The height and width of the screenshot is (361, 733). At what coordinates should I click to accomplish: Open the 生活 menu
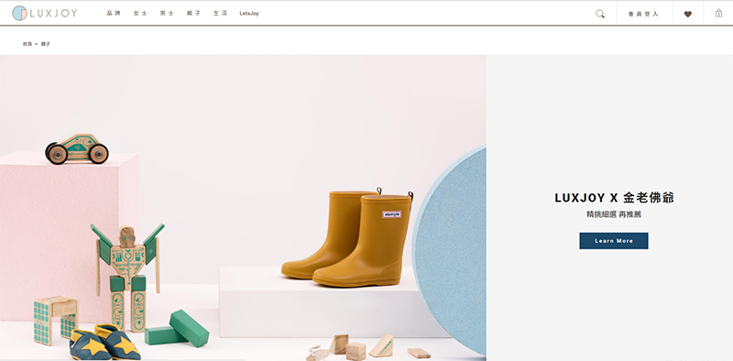click(220, 14)
